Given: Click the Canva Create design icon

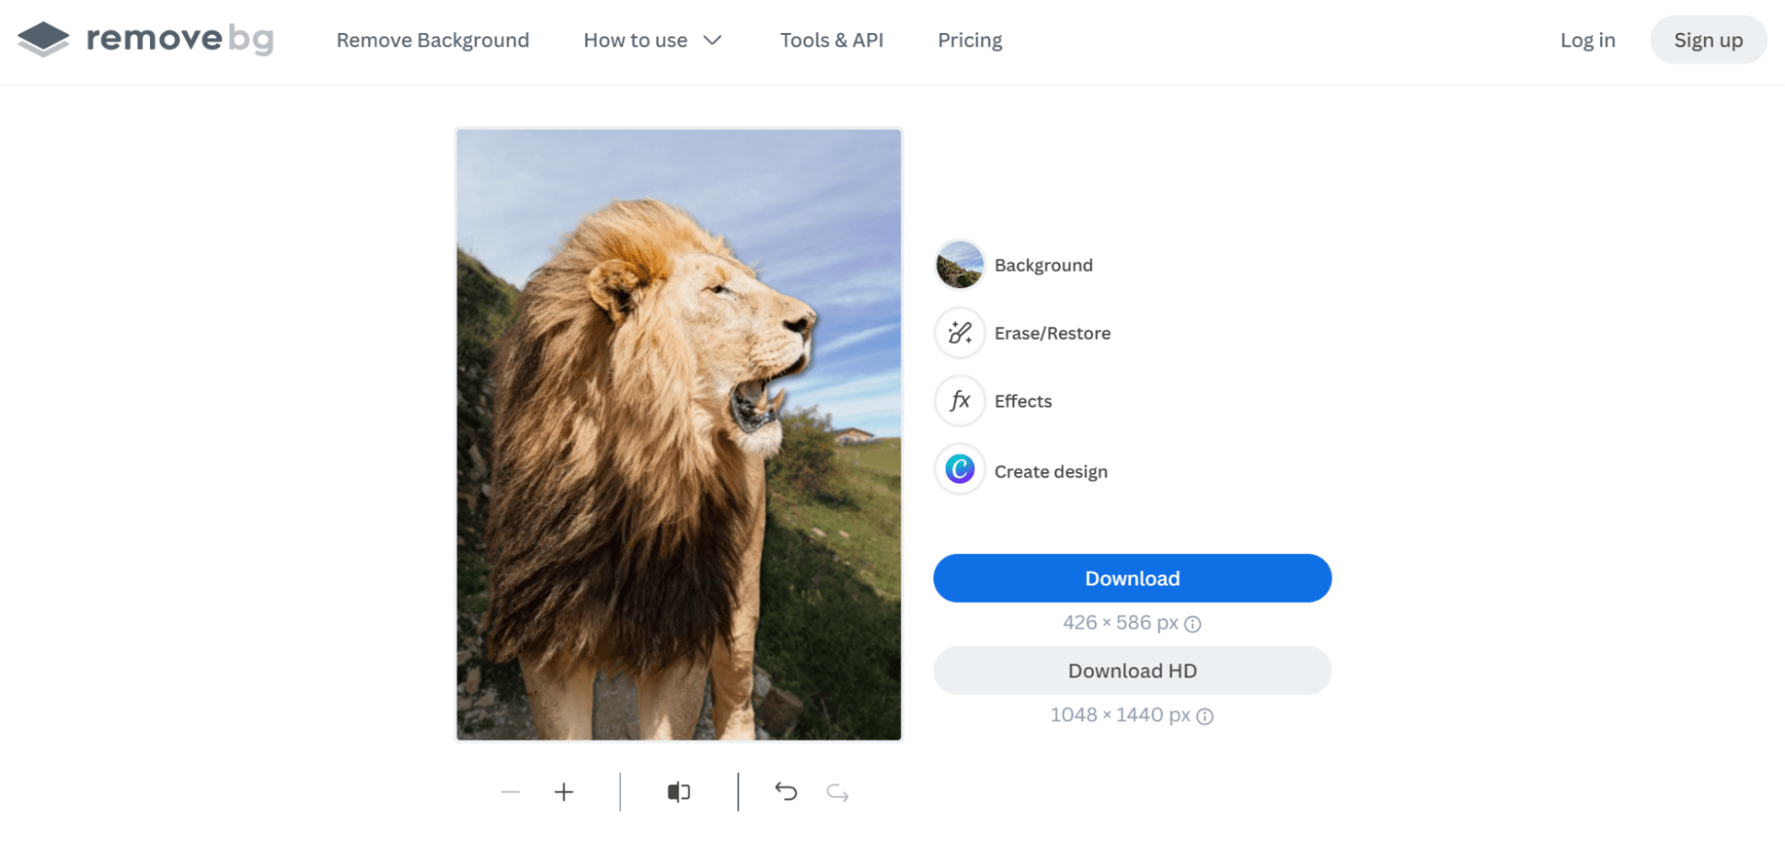Looking at the screenshot, I should coord(960,469).
